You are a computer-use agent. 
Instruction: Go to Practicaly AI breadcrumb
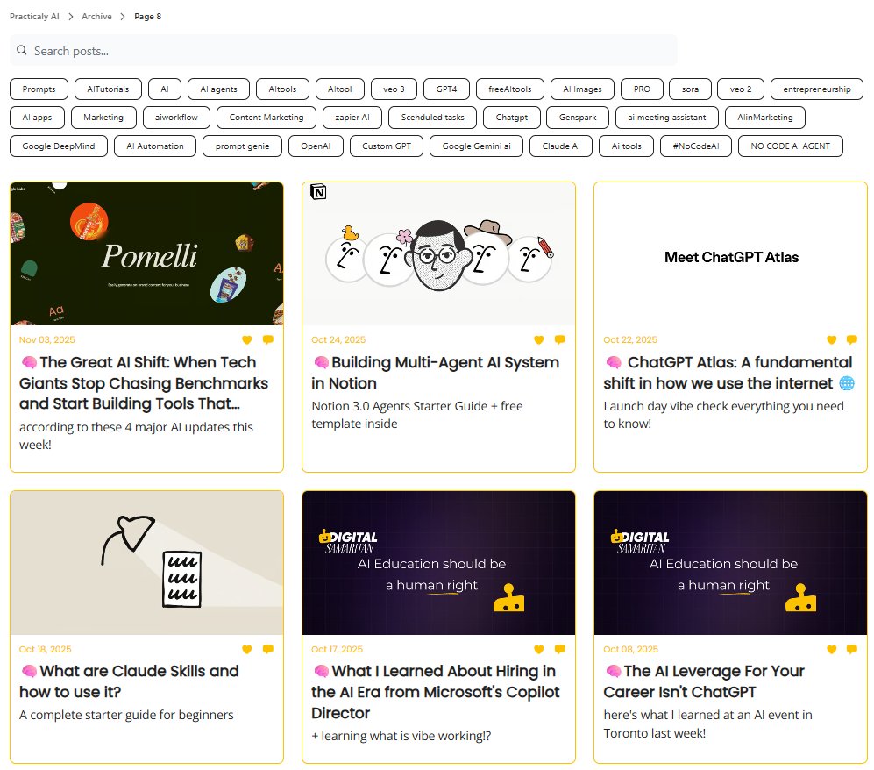(34, 16)
